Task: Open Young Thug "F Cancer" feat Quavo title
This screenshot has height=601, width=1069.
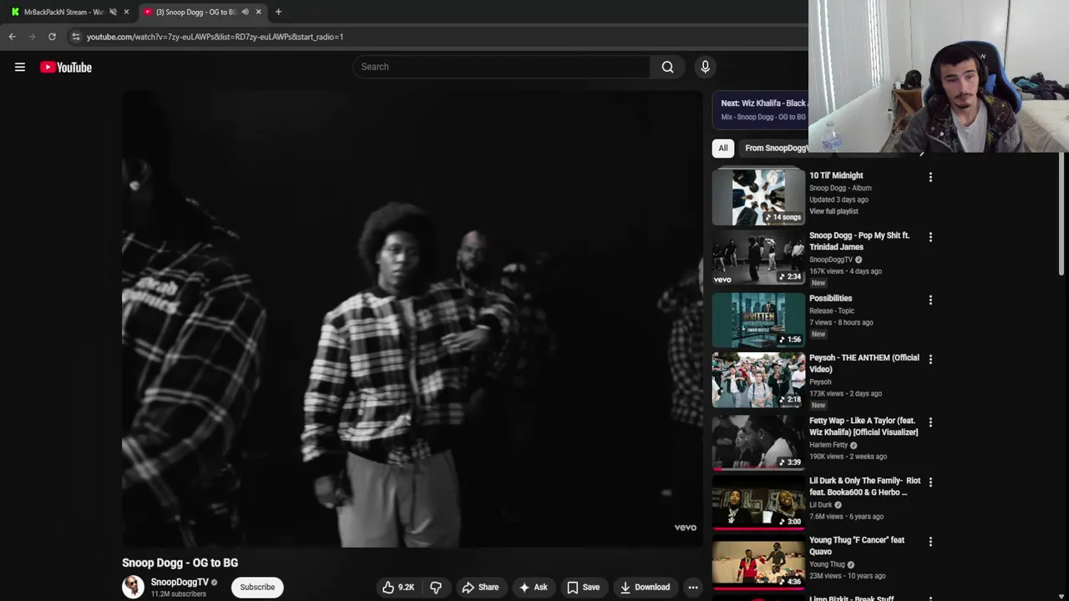Action: coord(857,545)
